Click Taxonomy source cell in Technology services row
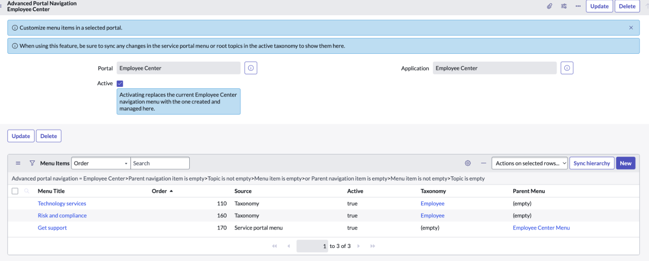This screenshot has width=649, height=261. [247, 204]
